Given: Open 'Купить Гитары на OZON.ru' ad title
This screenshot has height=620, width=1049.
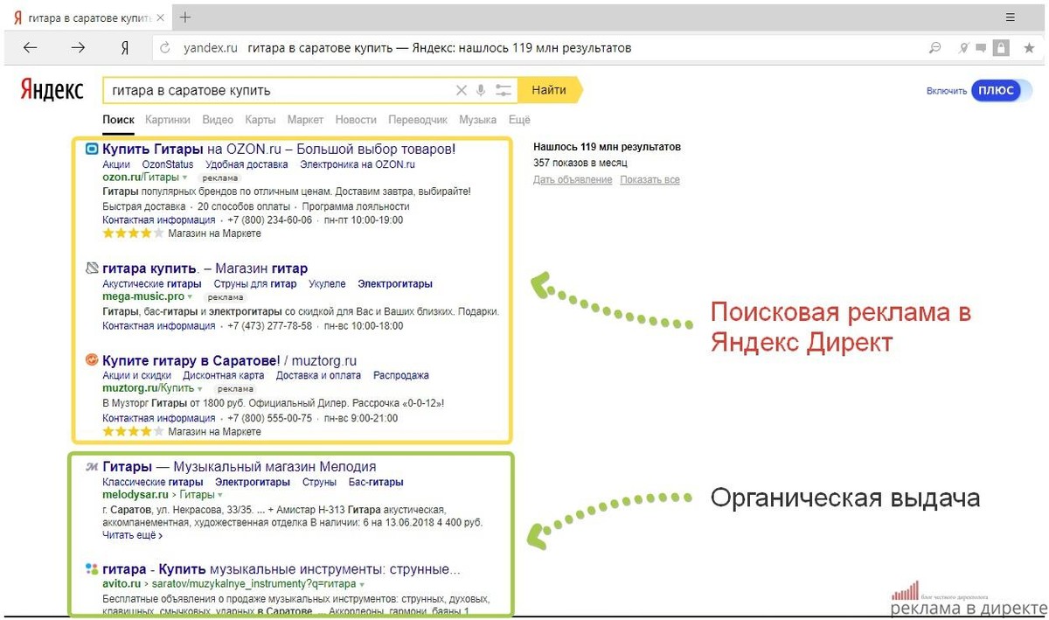Looking at the screenshot, I should pyautogui.click(x=279, y=150).
